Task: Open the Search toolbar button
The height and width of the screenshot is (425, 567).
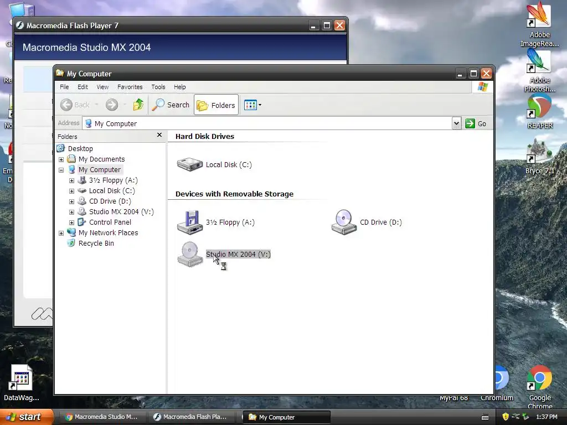Action: [171, 105]
